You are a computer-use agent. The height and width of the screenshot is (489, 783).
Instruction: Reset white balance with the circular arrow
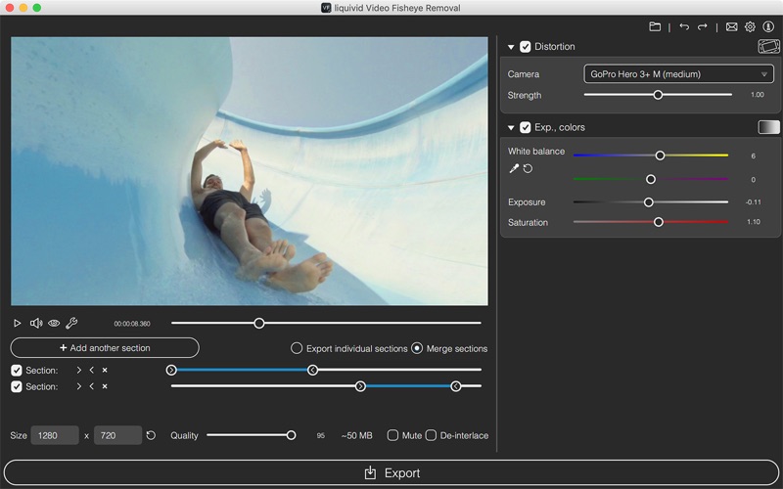click(x=528, y=169)
